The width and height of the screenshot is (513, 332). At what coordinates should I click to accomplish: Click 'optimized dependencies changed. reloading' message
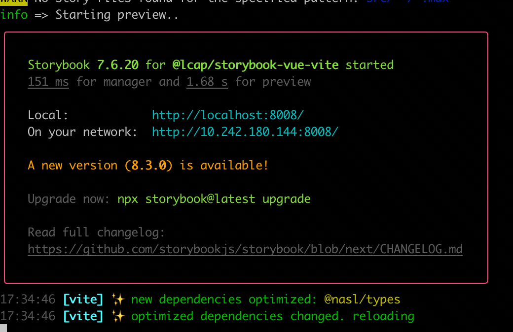point(273,316)
